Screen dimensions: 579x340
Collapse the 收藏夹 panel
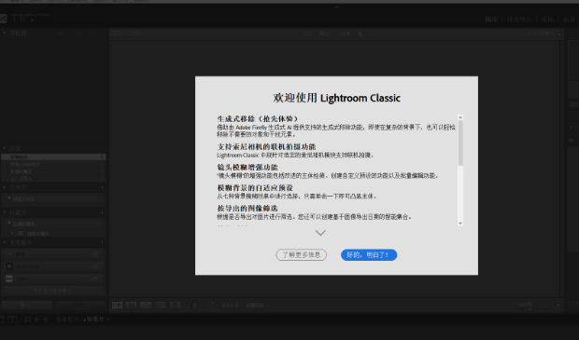point(5,212)
